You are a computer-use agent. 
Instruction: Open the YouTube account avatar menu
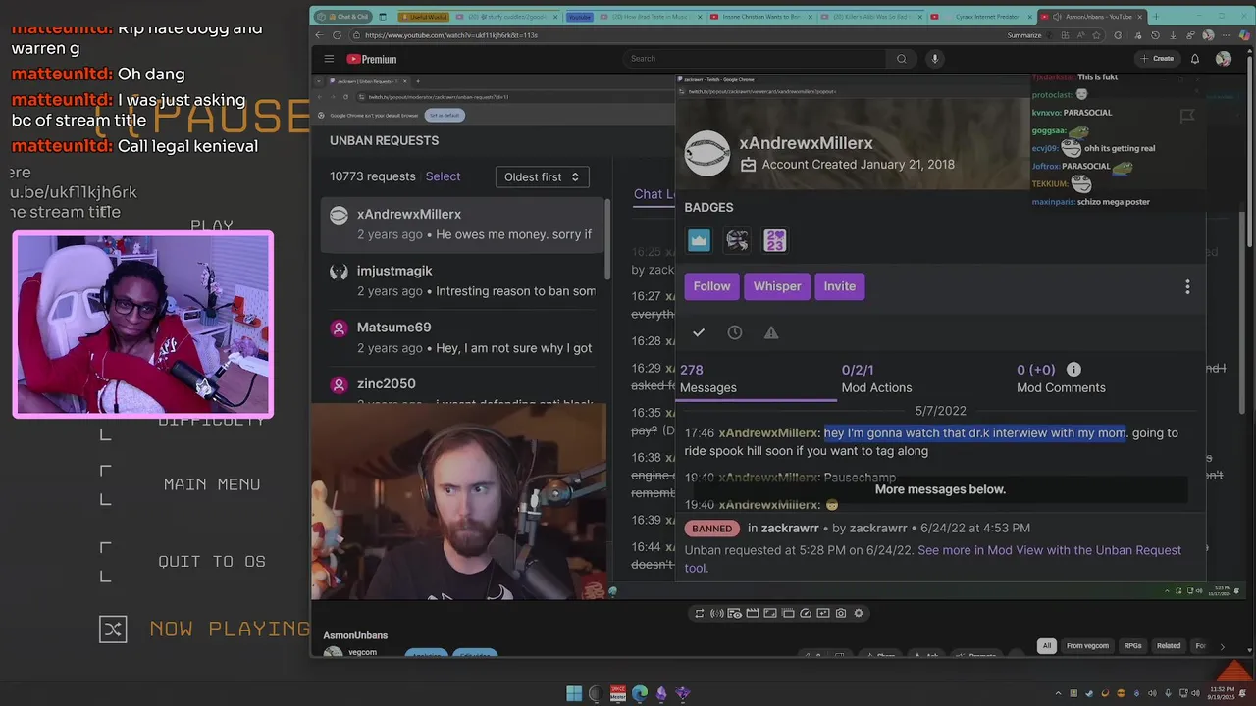tap(1223, 59)
